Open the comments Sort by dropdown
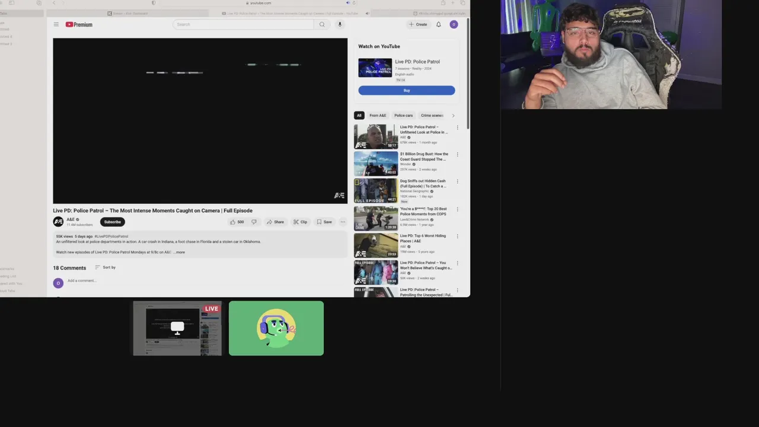 pos(105,267)
